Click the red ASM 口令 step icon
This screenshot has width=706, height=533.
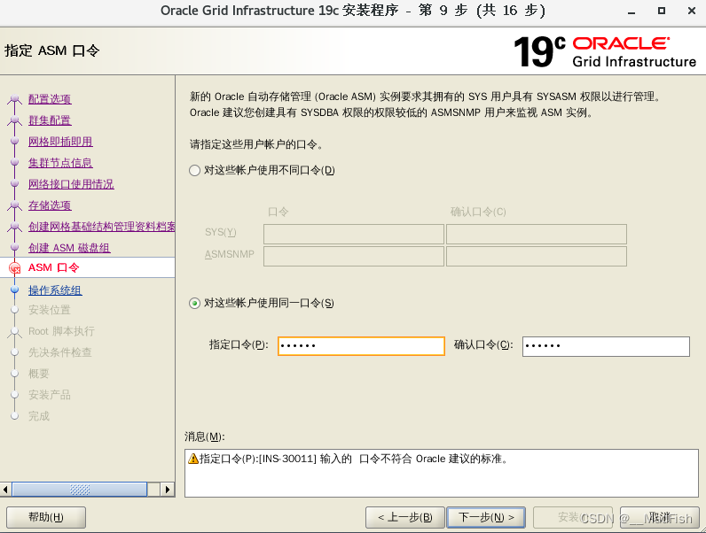pos(15,268)
